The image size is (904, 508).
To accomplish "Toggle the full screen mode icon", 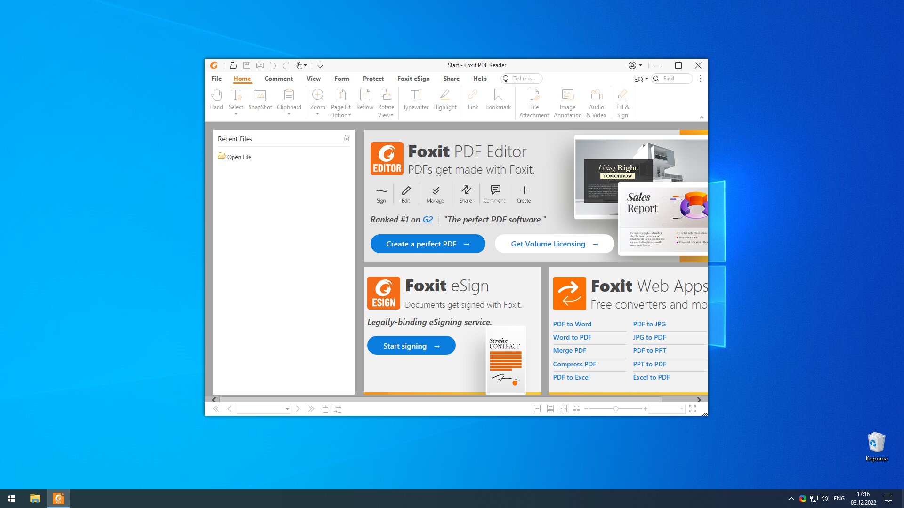I will (x=693, y=409).
